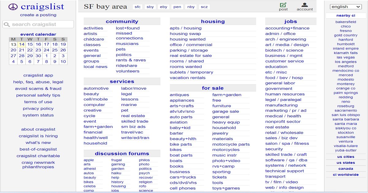
Task: Open sublets / temporary housing
Action: coord(191,72)
